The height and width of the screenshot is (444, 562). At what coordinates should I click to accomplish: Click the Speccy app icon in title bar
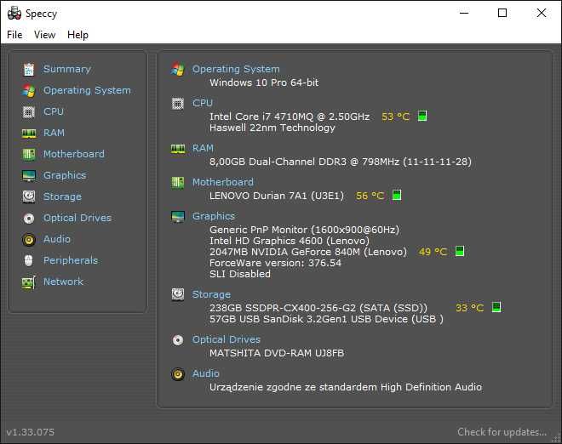click(x=14, y=13)
